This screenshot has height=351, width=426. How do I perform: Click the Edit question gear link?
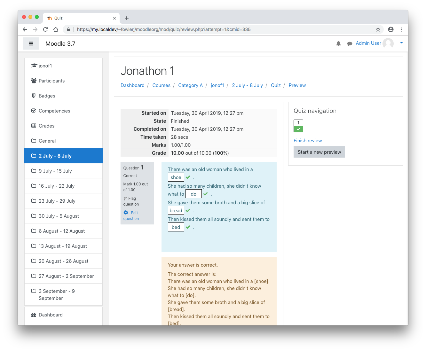[x=131, y=215]
